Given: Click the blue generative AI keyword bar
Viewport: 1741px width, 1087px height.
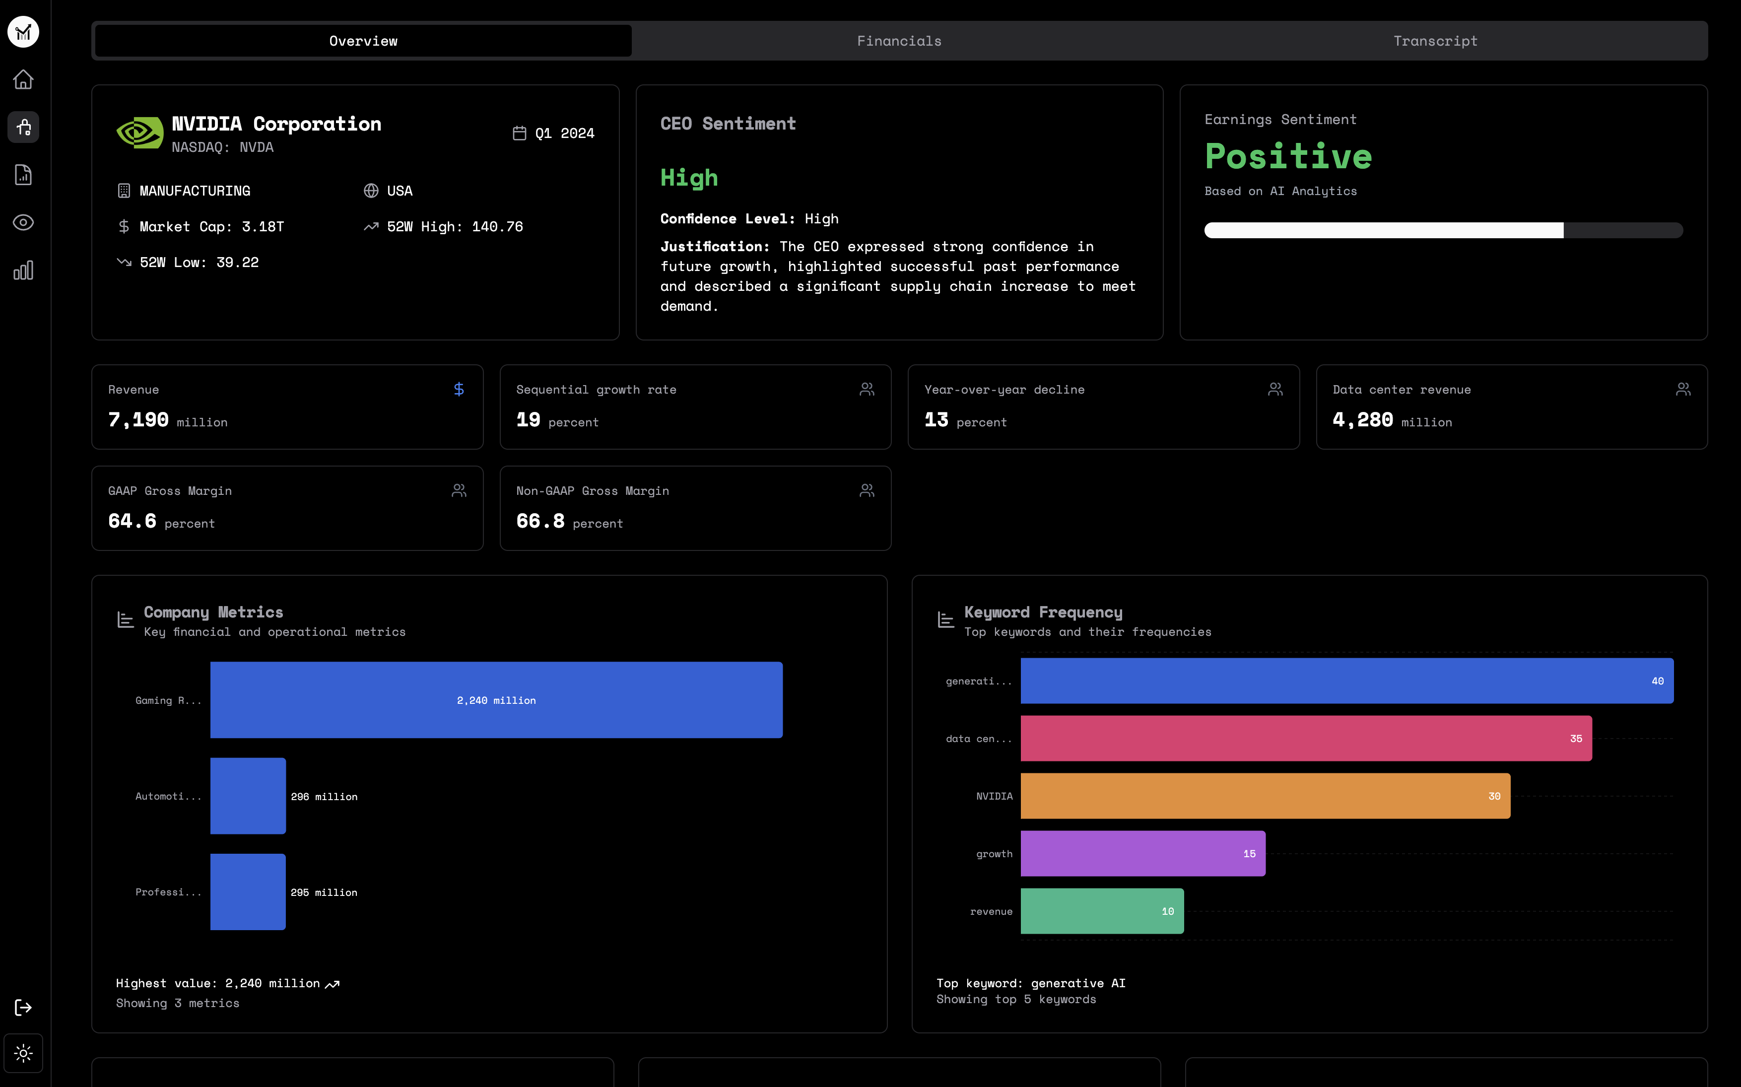Looking at the screenshot, I should (x=1346, y=680).
